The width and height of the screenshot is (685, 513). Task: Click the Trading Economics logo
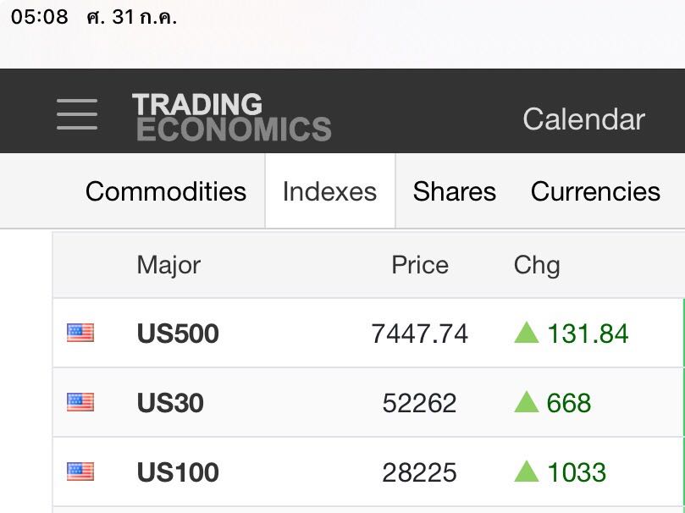[231, 117]
